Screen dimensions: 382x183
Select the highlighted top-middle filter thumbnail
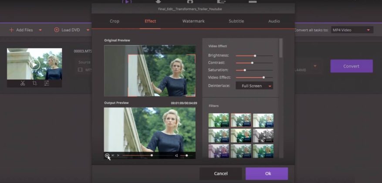coord(241,120)
